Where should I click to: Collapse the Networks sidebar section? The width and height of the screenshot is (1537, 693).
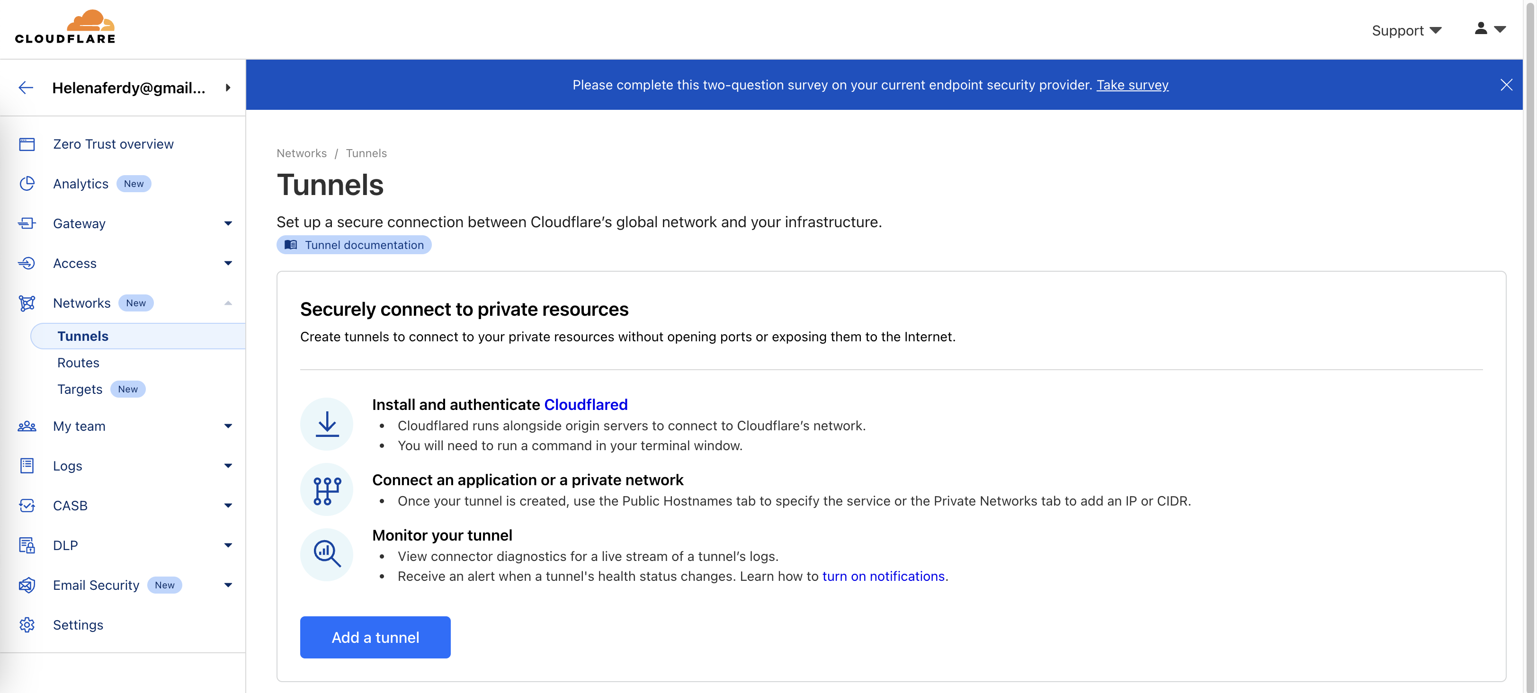[x=228, y=303]
